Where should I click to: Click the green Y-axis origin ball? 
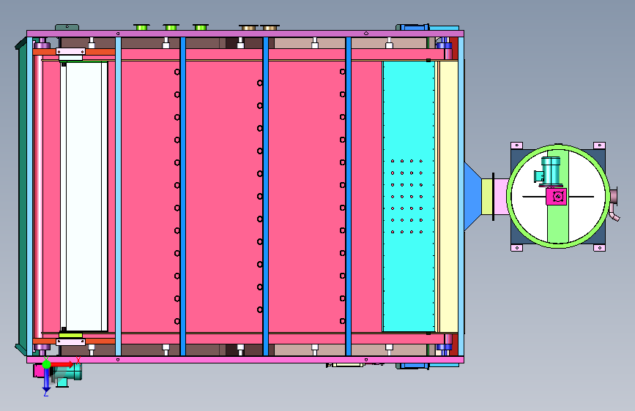pos(46,364)
